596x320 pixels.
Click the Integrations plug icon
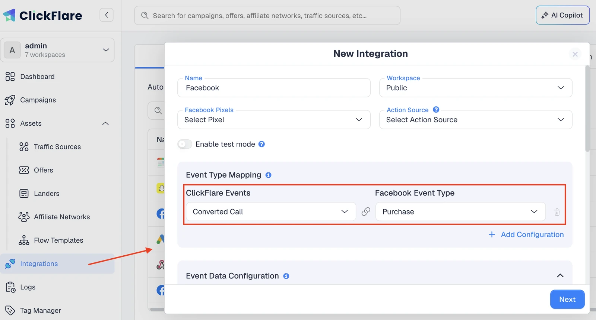[10, 264]
